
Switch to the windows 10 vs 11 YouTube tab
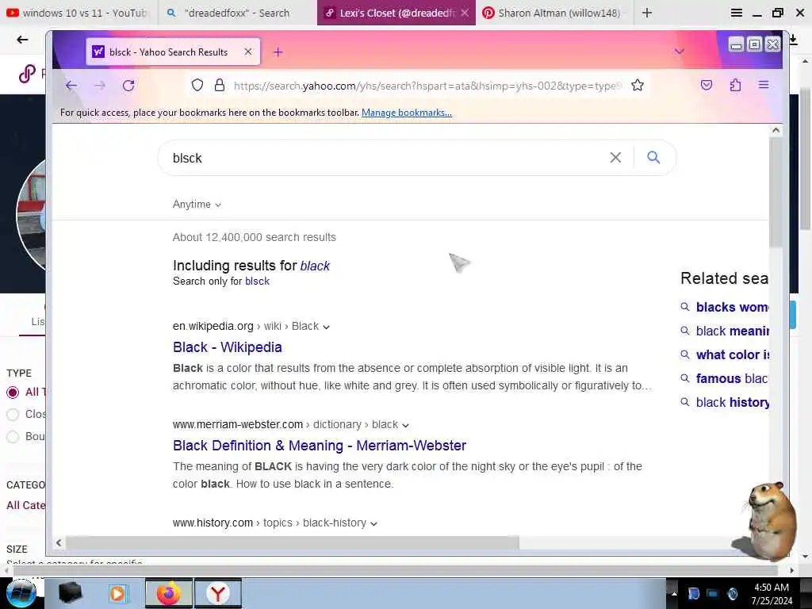77,13
